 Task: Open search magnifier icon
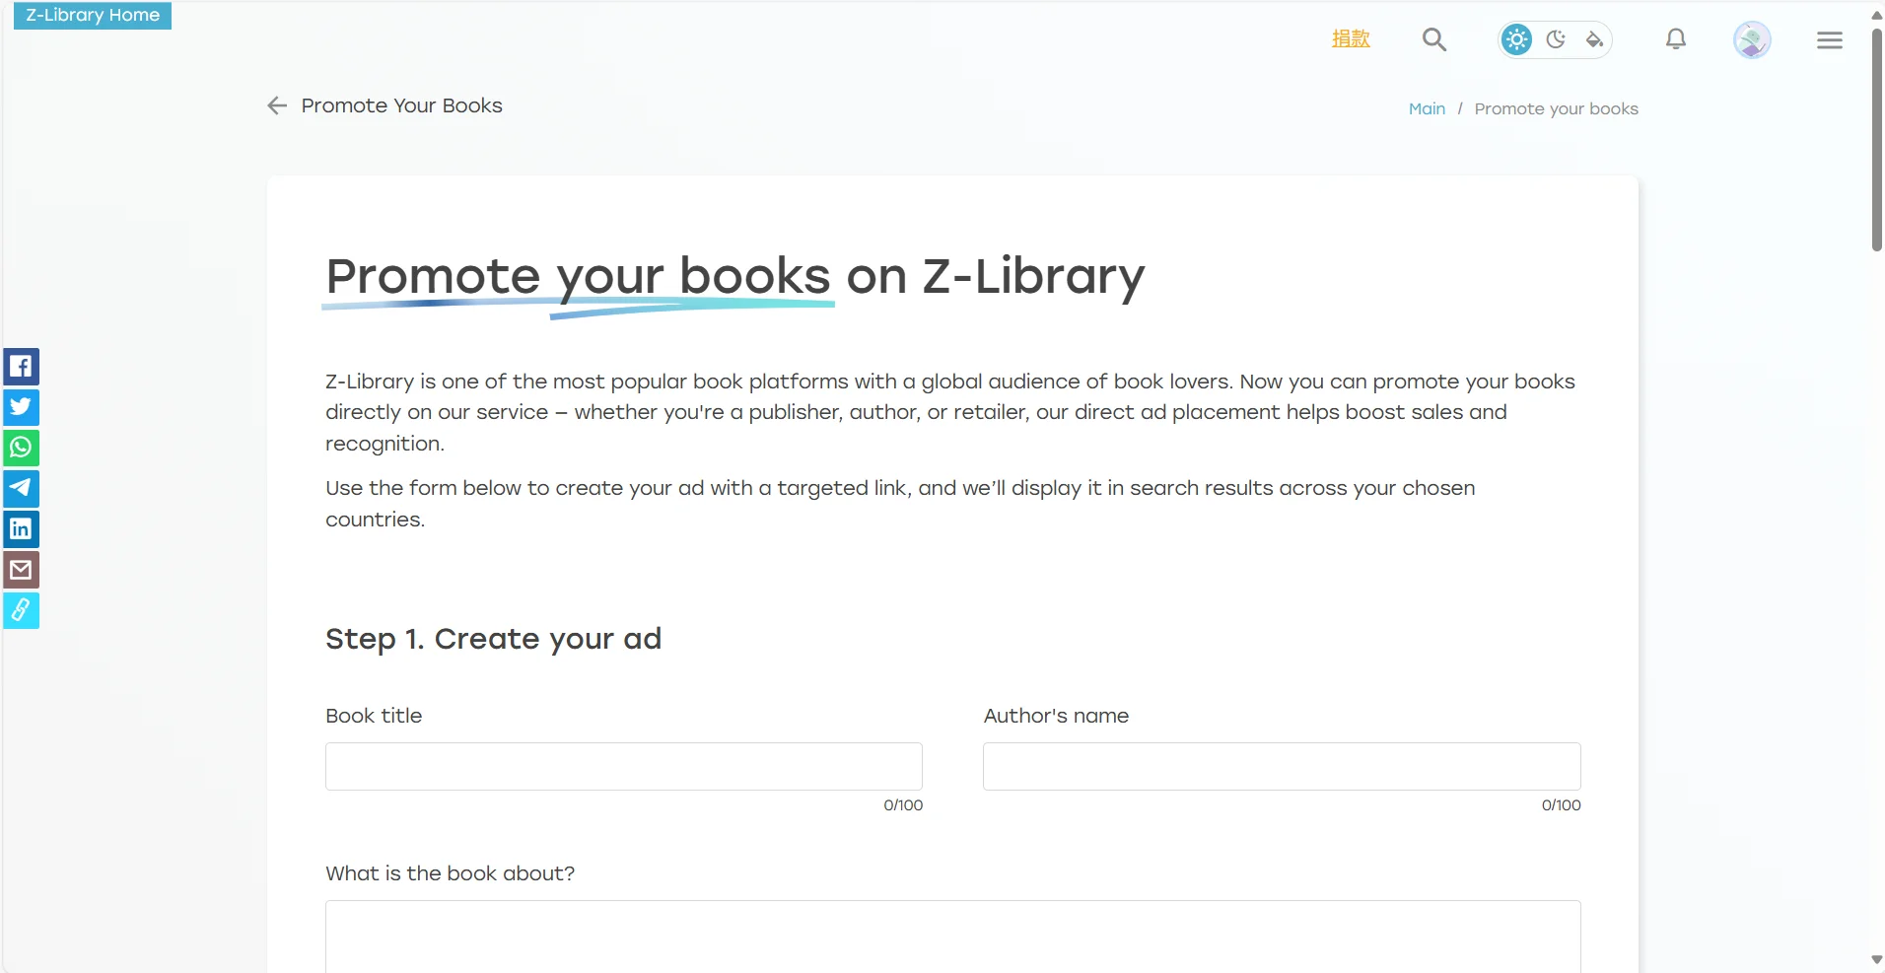coord(1434,39)
